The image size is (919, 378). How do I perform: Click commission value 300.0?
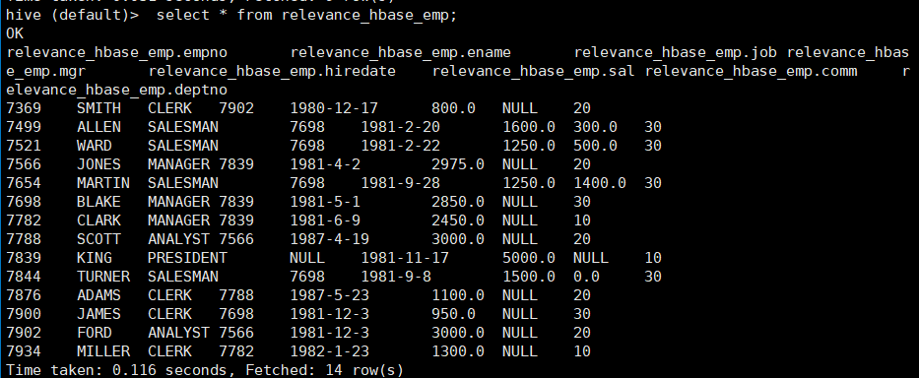[x=596, y=127]
